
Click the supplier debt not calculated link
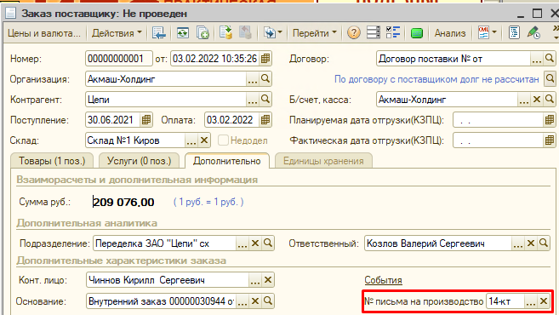tap(436, 79)
